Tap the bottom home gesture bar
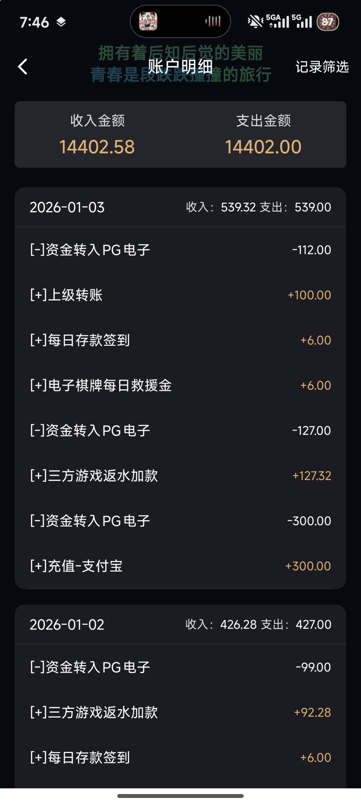Image resolution: width=361 pixels, height=804 pixels. pos(180,796)
